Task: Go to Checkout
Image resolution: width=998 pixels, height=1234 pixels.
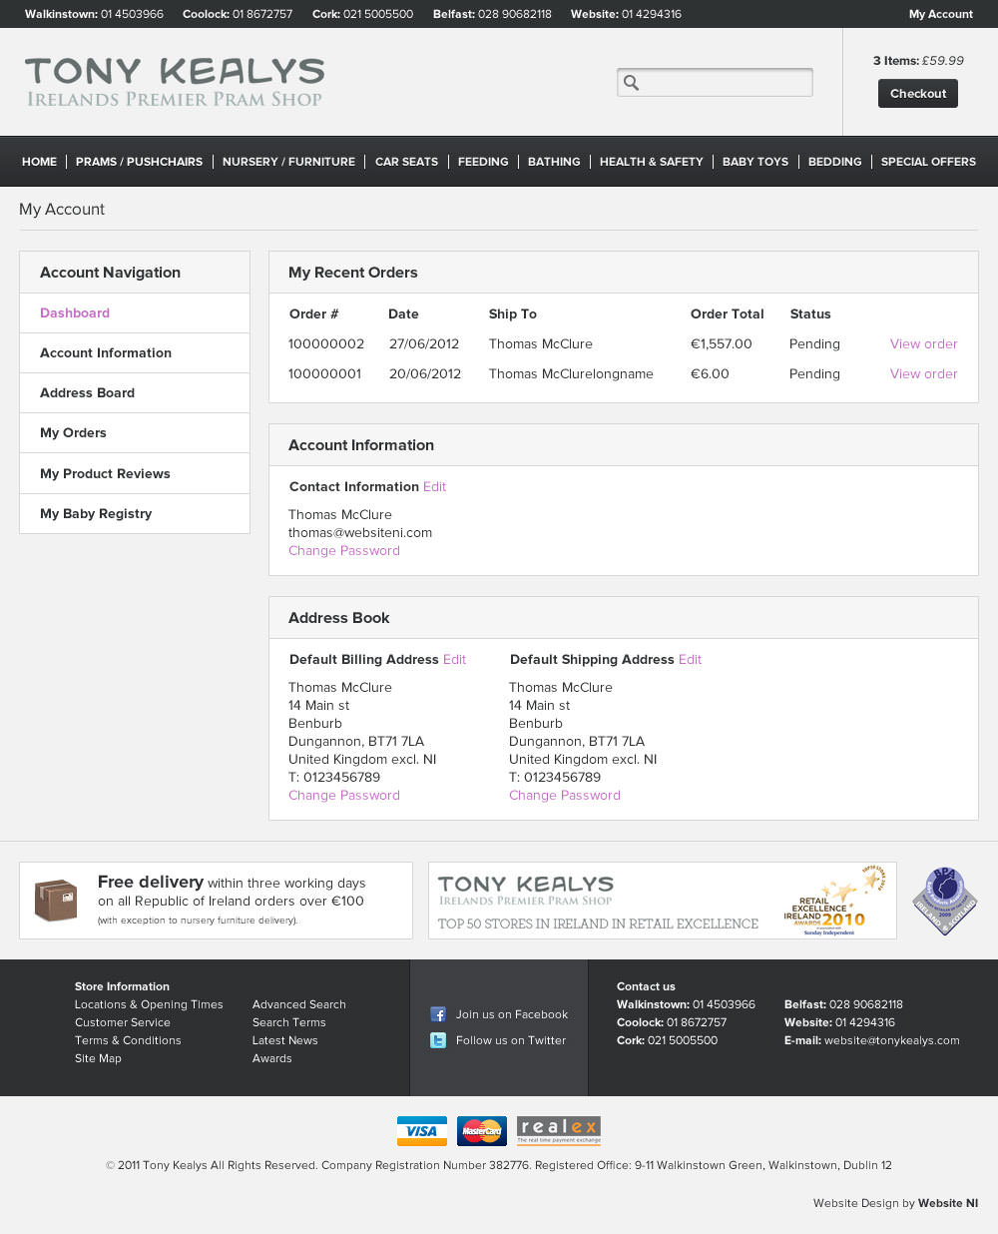Action: [918, 93]
